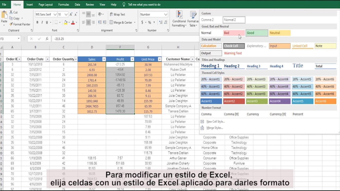The height and width of the screenshot is (191, 340).
Task: Apply Accounting dollar format
Action: click(x=142, y=23)
